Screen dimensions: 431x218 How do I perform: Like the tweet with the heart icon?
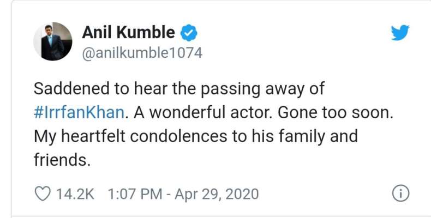(43, 193)
